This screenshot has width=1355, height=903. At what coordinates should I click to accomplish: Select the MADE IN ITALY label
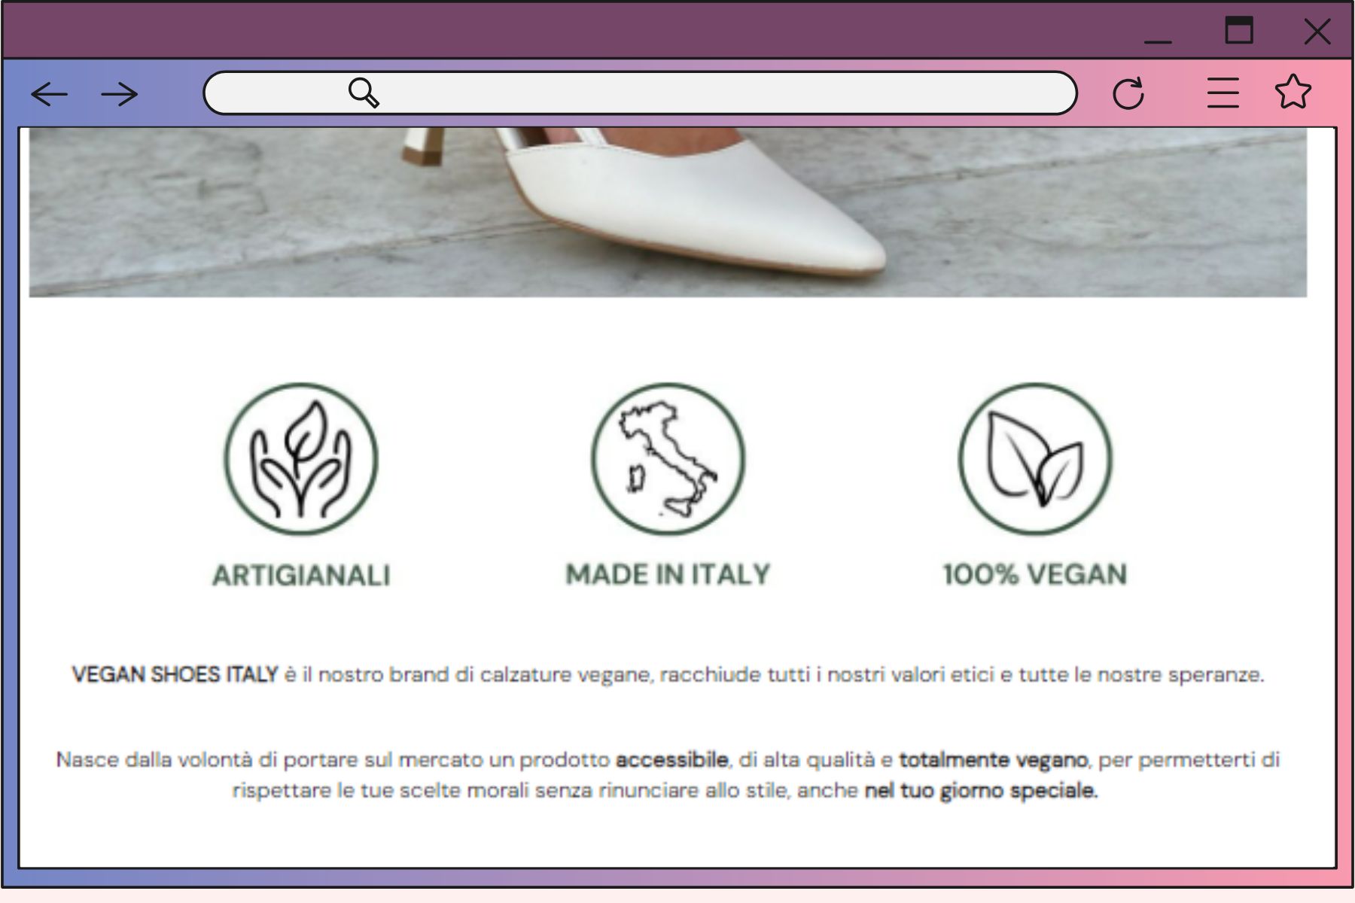click(x=668, y=574)
